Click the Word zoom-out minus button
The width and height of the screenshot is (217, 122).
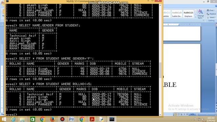coord(197,114)
